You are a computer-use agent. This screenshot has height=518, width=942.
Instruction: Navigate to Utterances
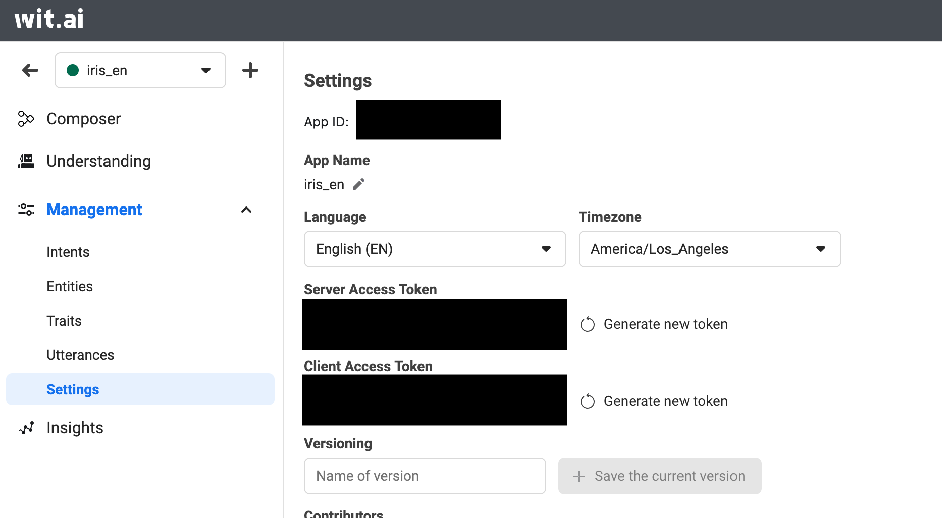[x=80, y=355]
